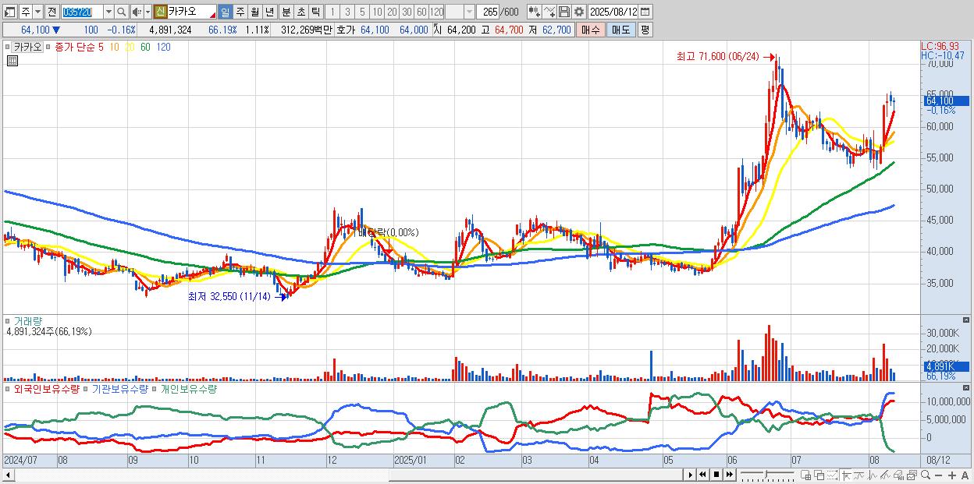
Task: Edit the date field 2025/08/12
Action: tap(613, 12)
